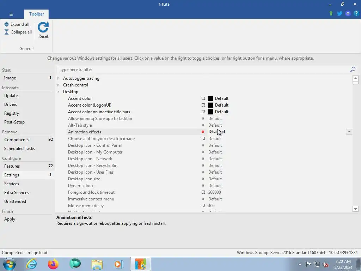Click the filter text input field

[203, 70]
